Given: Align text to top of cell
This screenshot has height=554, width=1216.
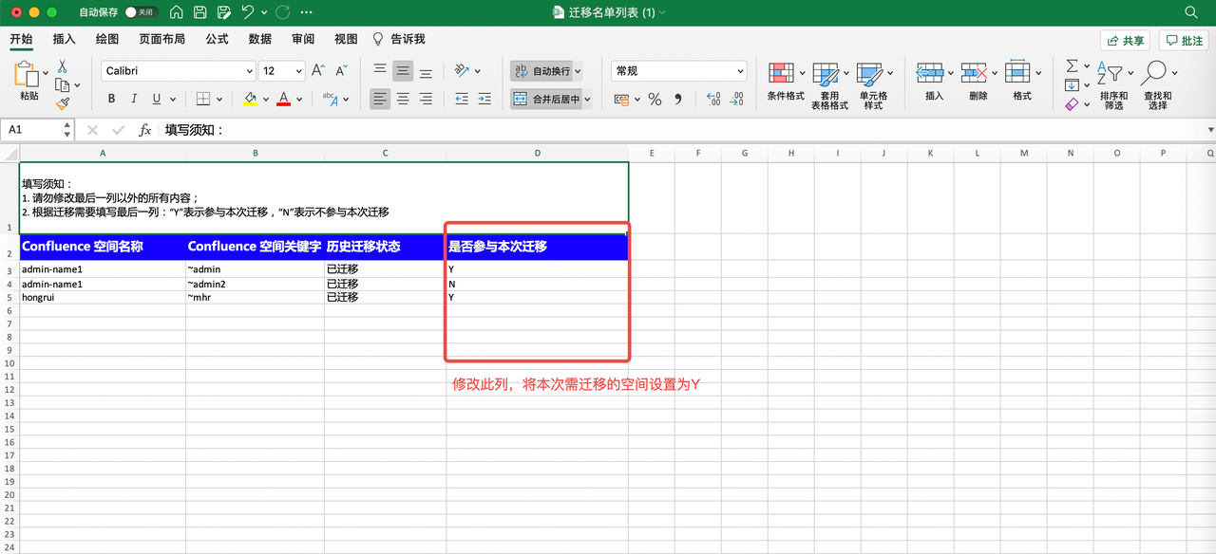Looking at the screenshot, I should tap(380, 71).
